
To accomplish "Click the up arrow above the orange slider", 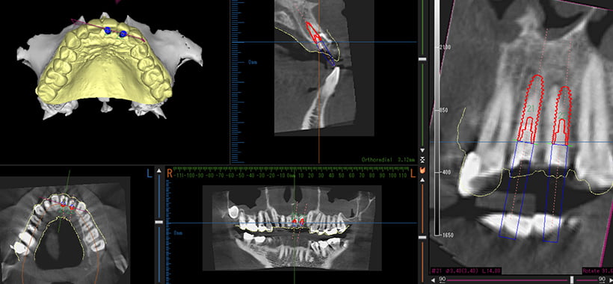I will [422, 179].
